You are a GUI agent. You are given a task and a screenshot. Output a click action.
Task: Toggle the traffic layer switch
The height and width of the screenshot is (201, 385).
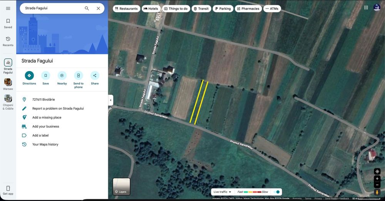[276, 192]
